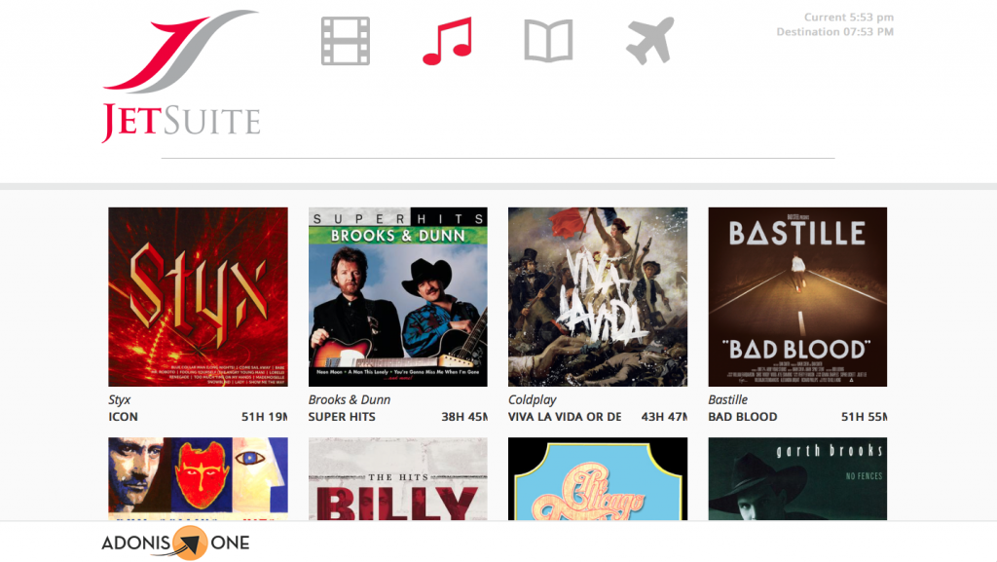Open the Billy The Hits album cover
Image resolution: width=997 pixels, height=562 pixels.
[398, 478]
